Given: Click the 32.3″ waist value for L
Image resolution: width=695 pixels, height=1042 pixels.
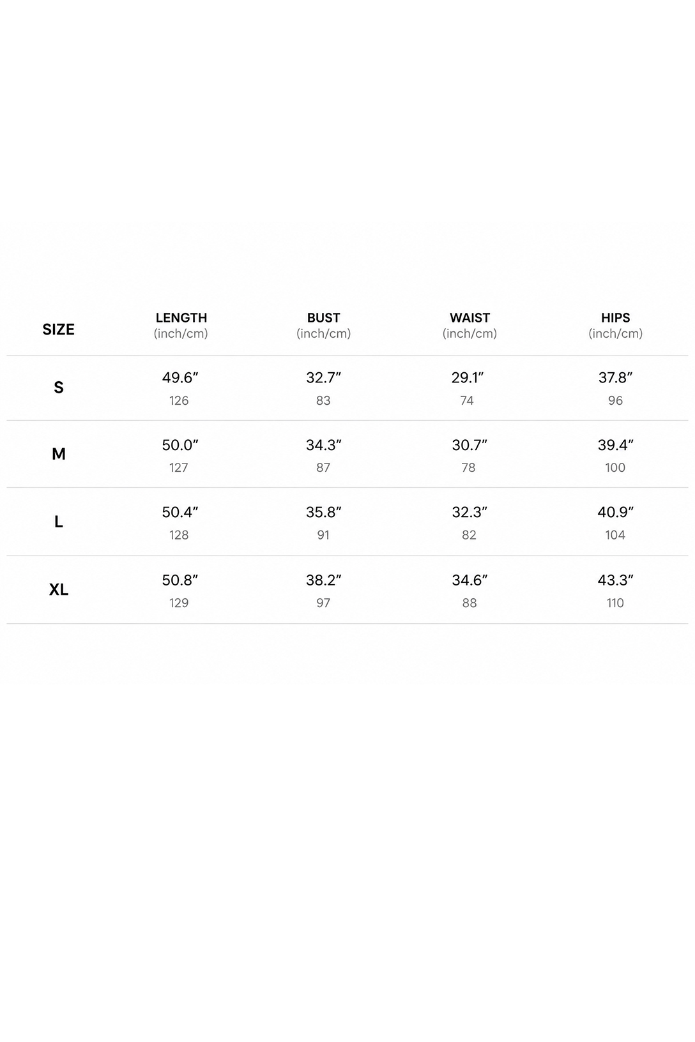Looking at the screenshot, I should [470, 512].
